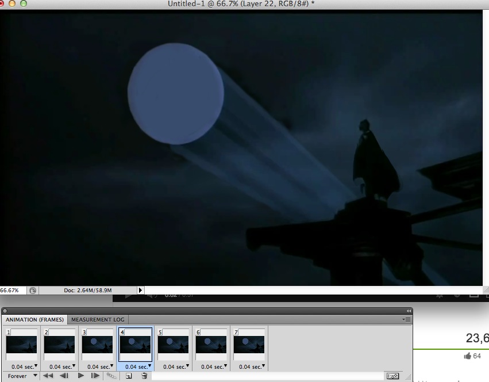Switch to the Measurement Log tab

coord(98,319)
